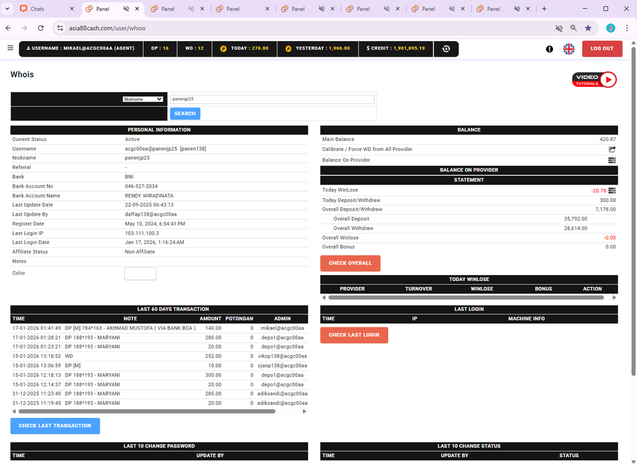Change language via UK flag icon

[x=569, y=48]
